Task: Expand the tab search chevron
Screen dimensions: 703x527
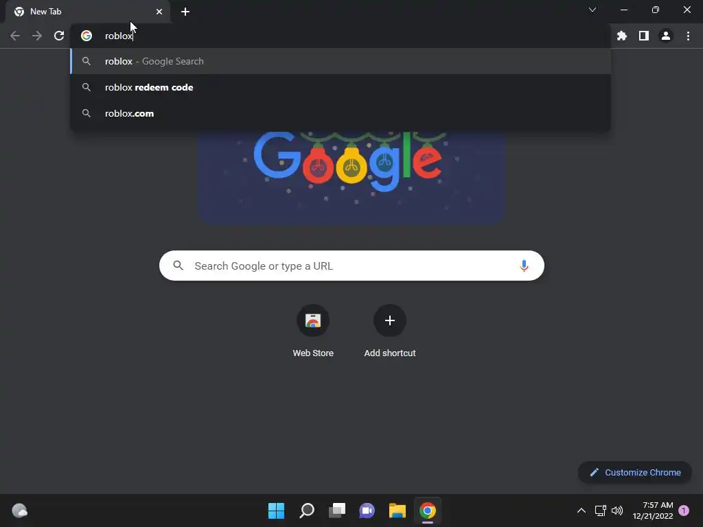Action: click(592, 10)
